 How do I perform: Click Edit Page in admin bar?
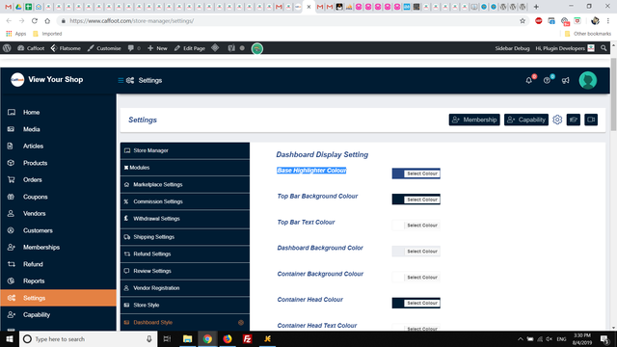pyautogui.click(x=190, y=48)
